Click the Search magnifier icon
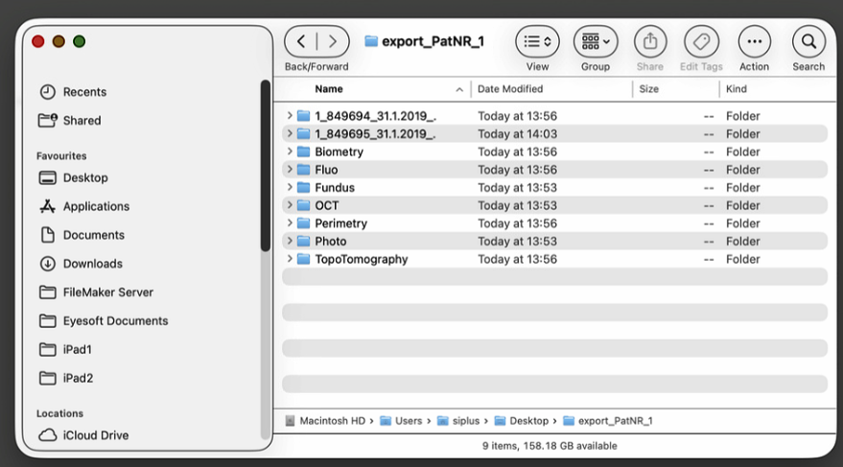 (808, 41)
